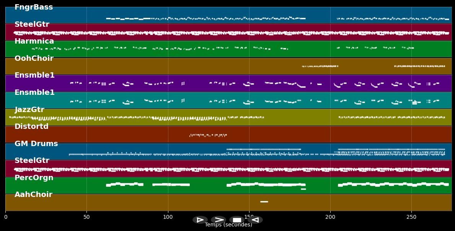Click the 250 seconds tick on time axis
Image resolution: width=455 pixels, height=231 pixels.
click(411, 217)
